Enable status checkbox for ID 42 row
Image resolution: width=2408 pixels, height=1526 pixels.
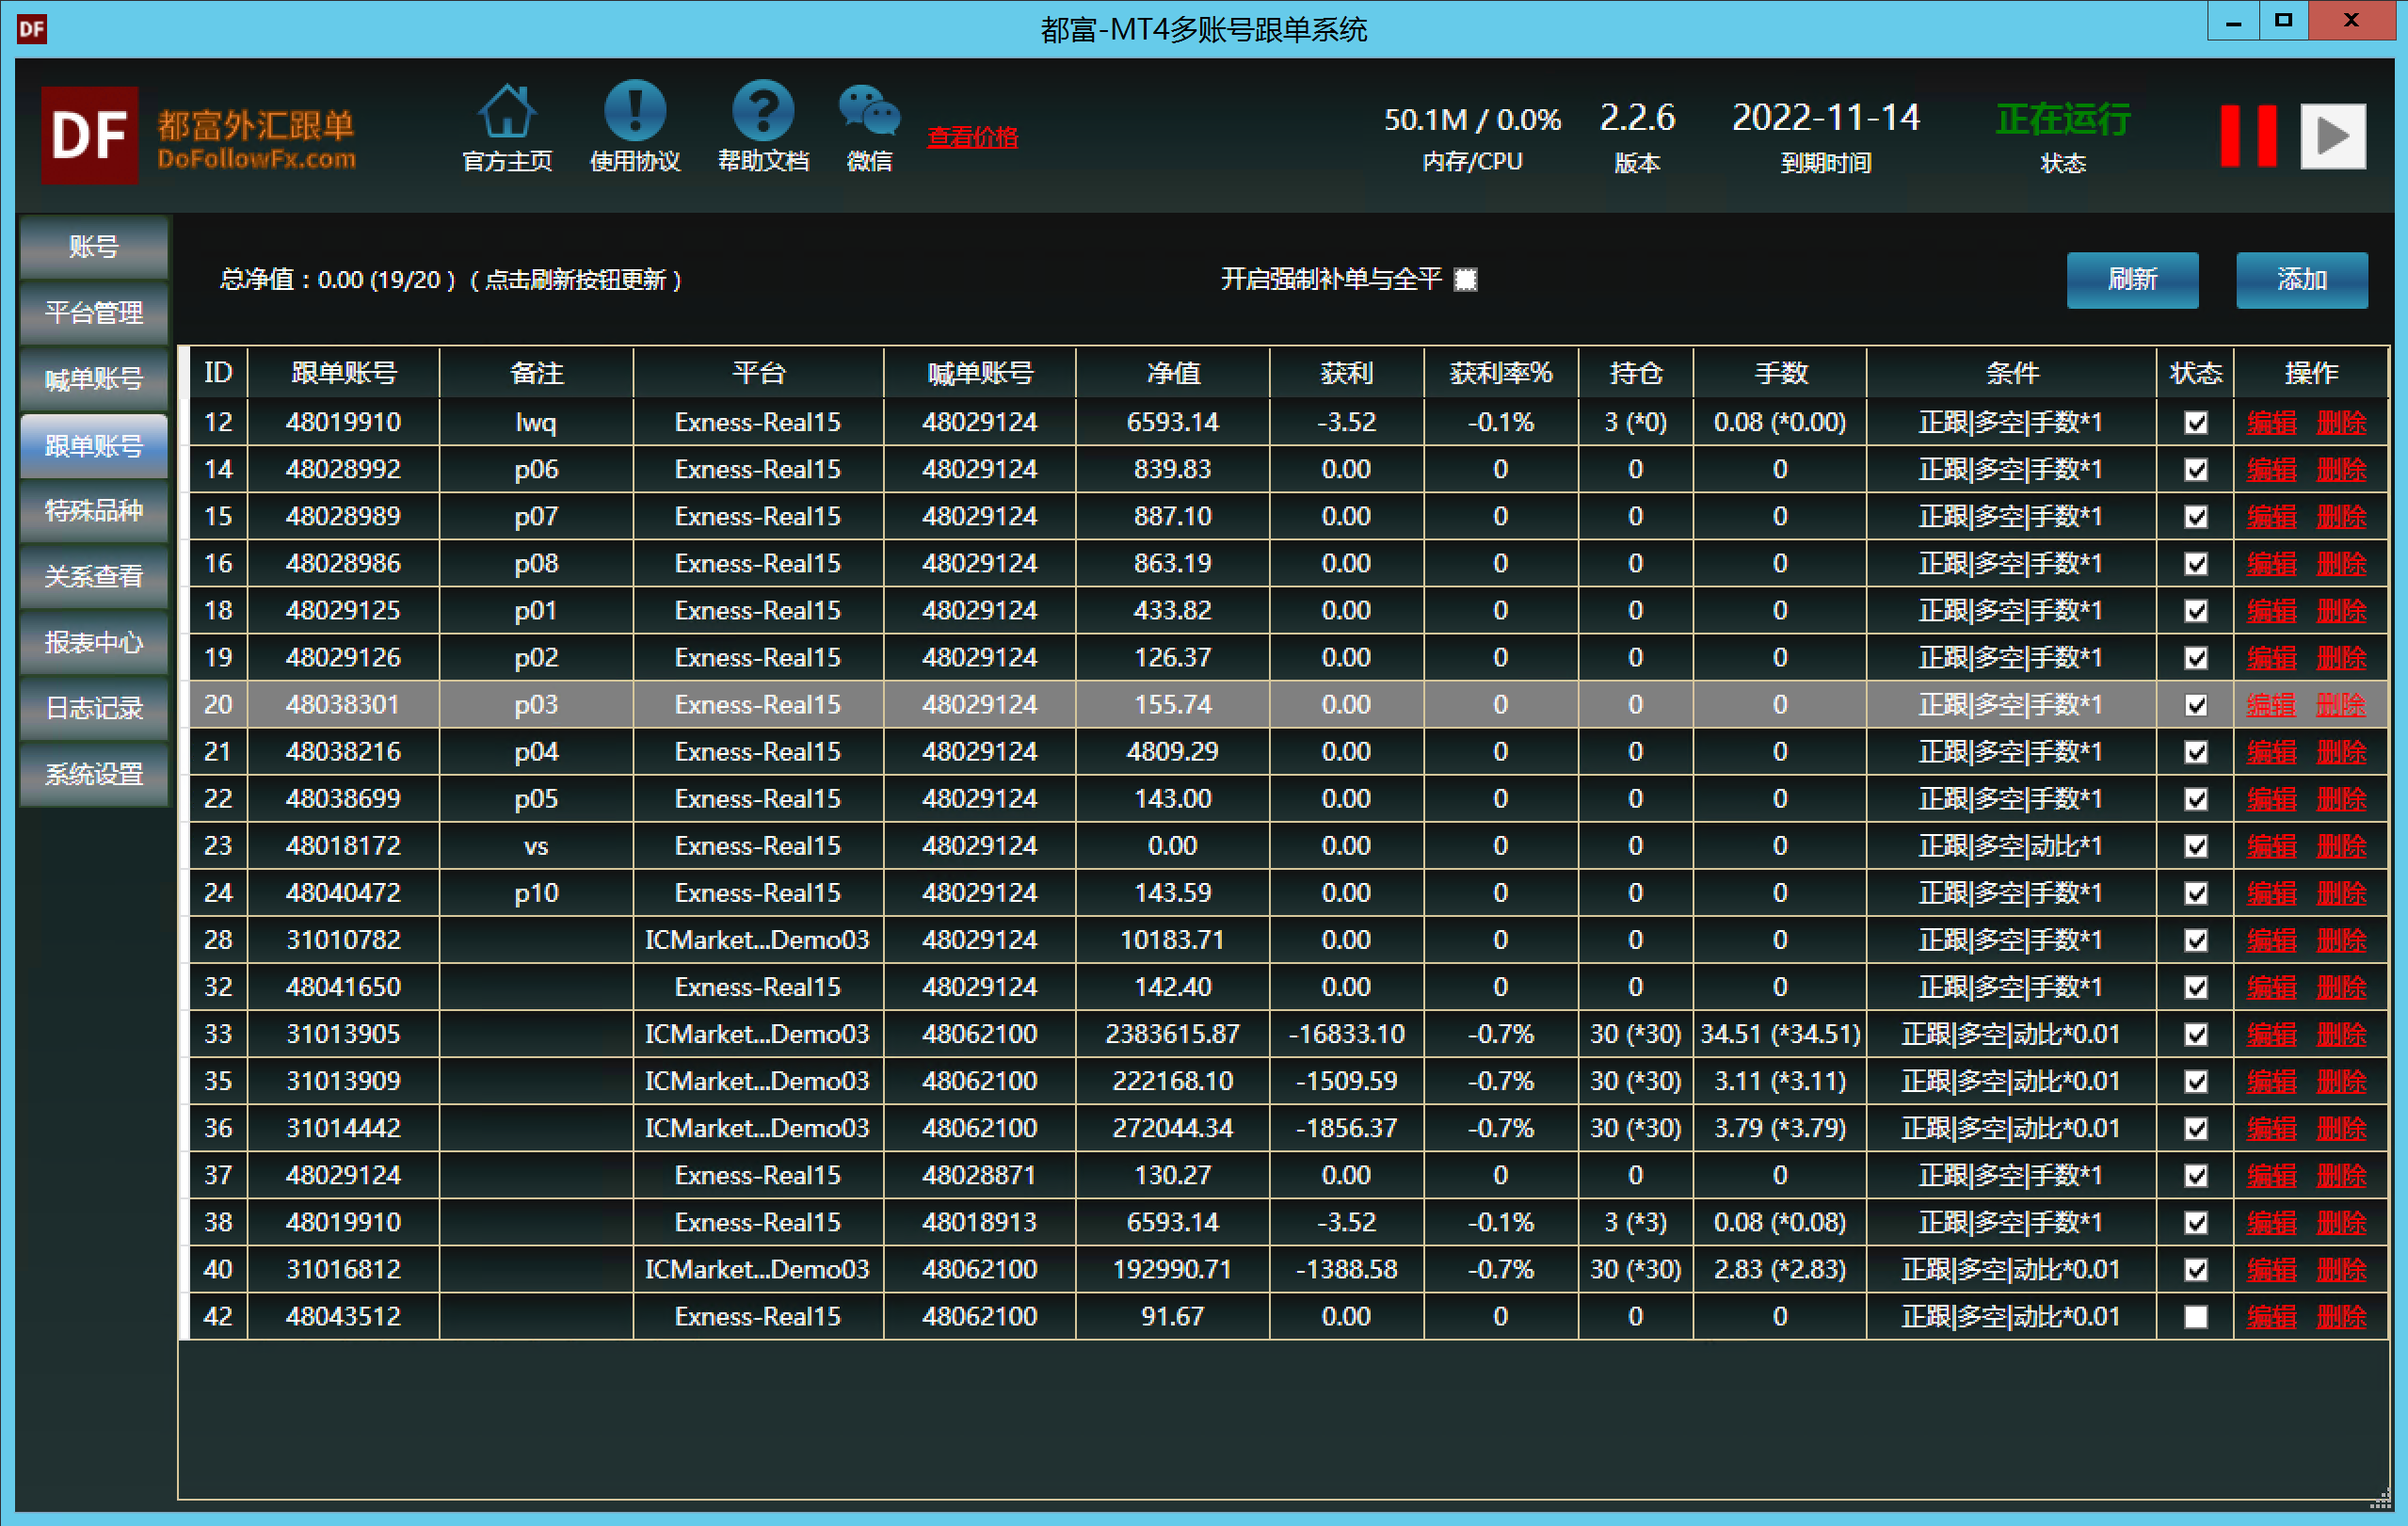tap(2195, 1317)
